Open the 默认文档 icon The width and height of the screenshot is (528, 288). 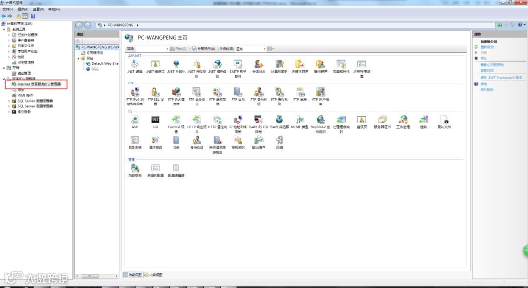[444, 120]
